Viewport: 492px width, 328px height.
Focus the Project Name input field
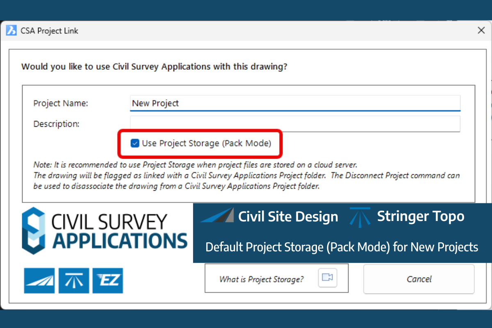[295, 103]
